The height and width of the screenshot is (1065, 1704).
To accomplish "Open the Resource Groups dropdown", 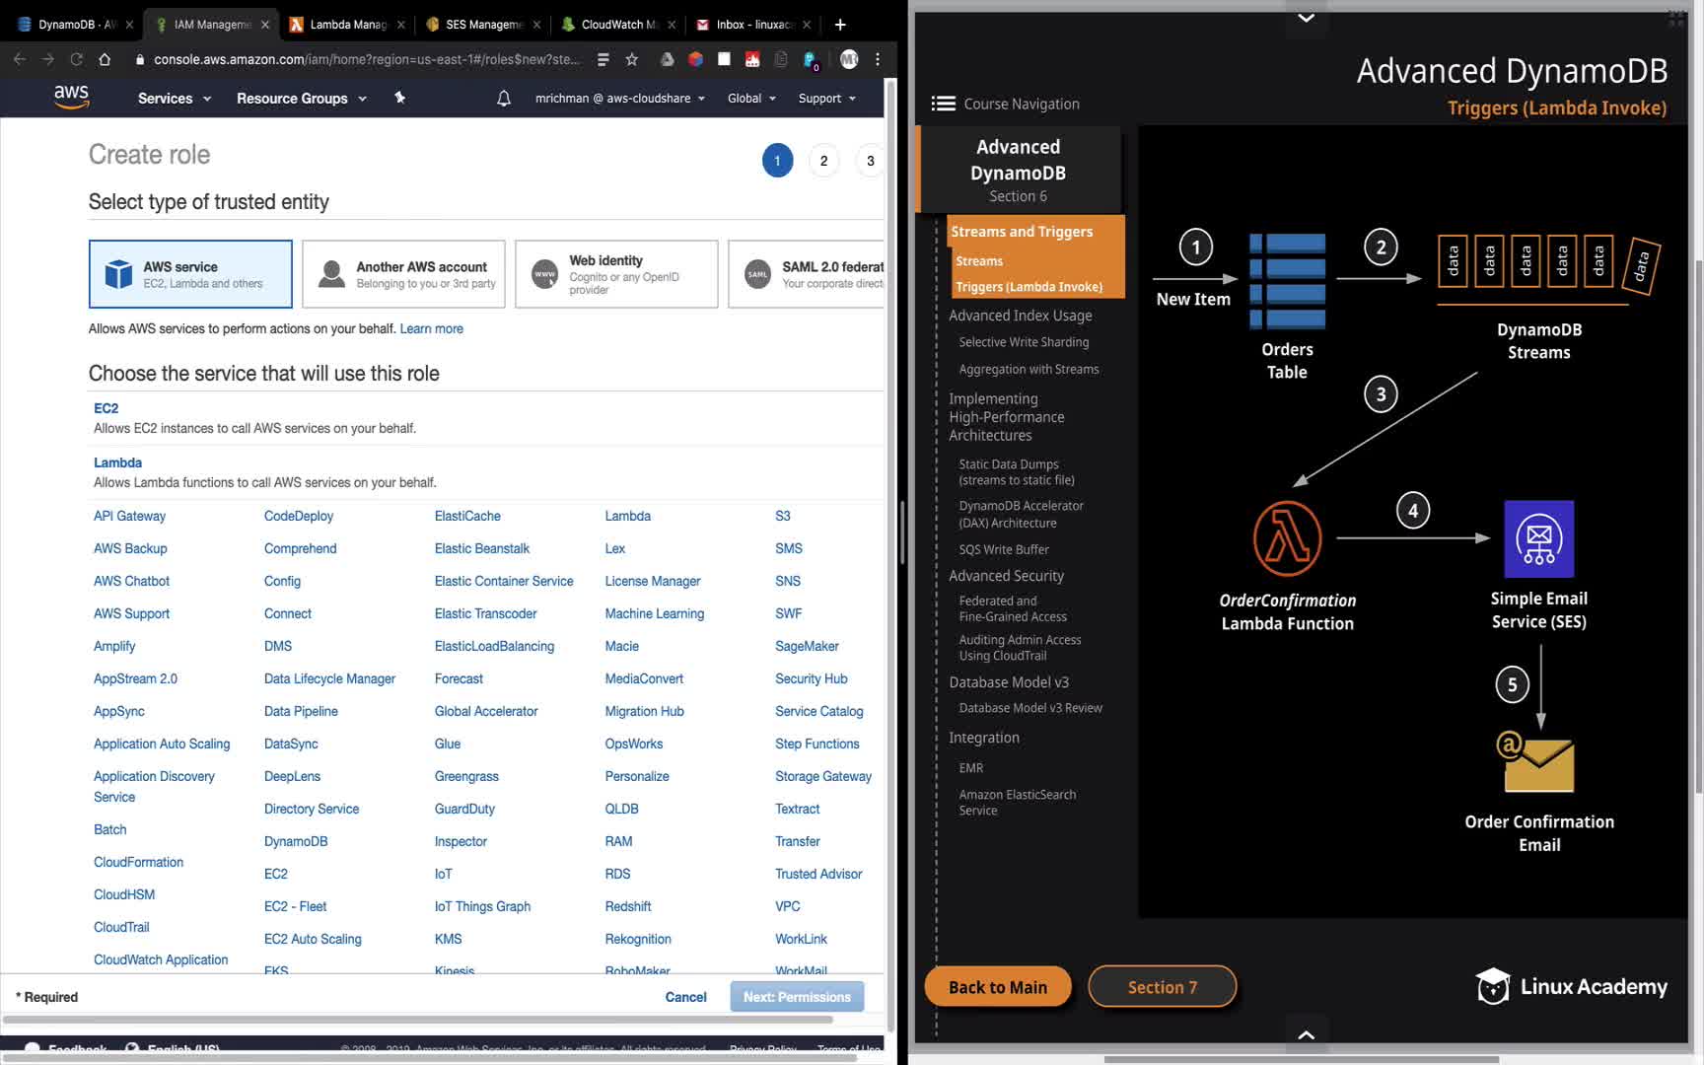I will 302,99.
